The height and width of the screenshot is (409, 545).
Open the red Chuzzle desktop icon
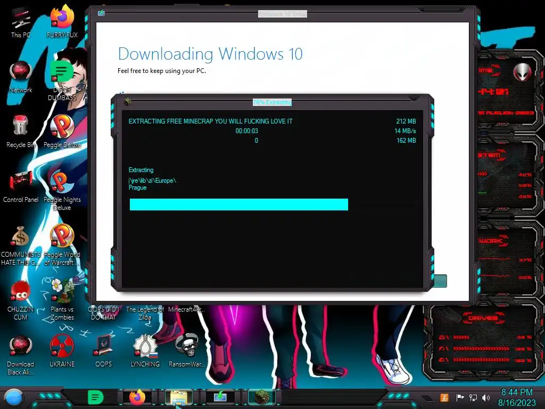click(x=21, y=300)
